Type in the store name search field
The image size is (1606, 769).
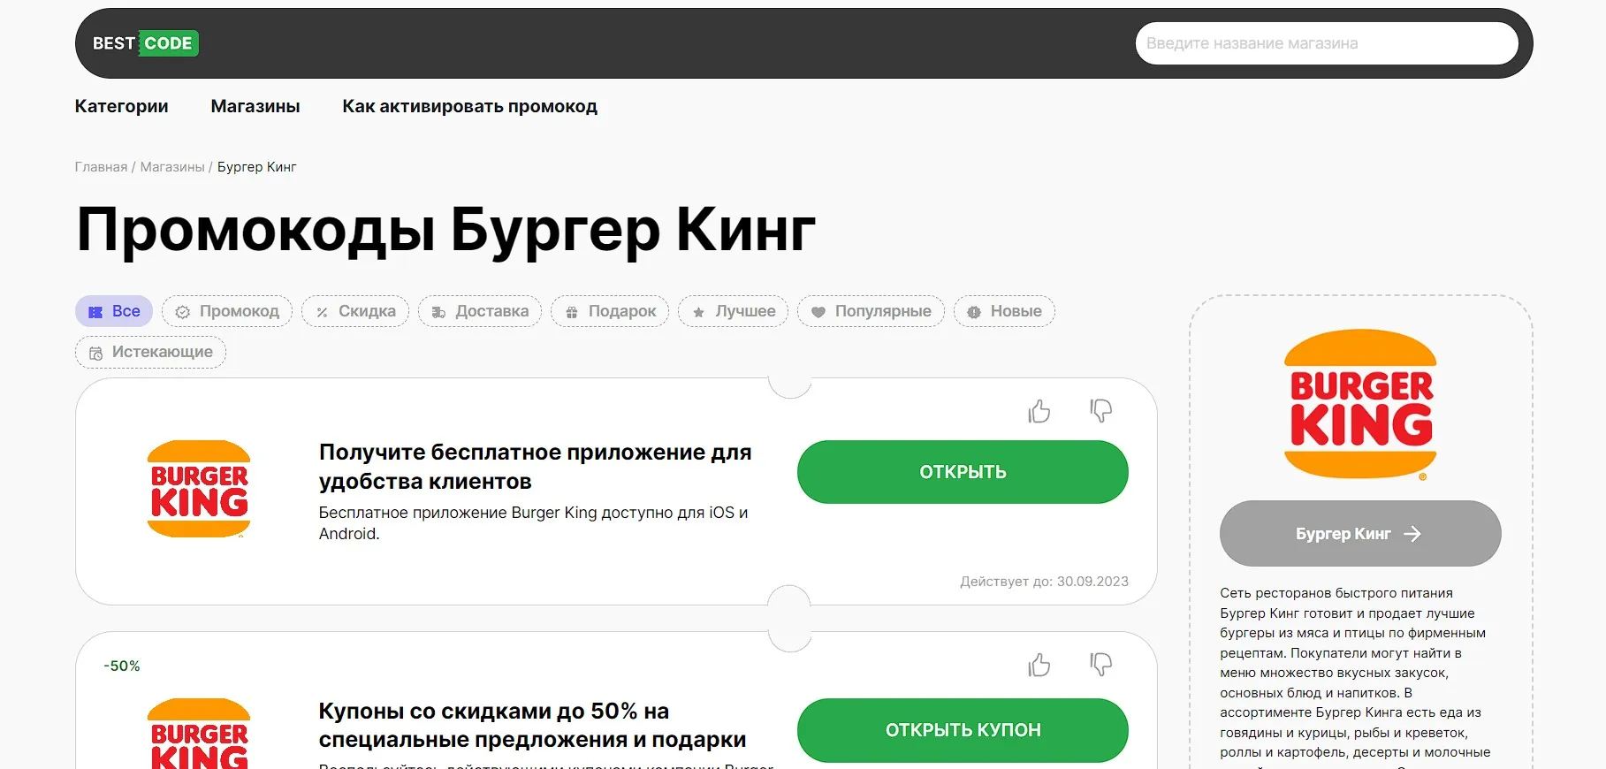(1327, 43)
